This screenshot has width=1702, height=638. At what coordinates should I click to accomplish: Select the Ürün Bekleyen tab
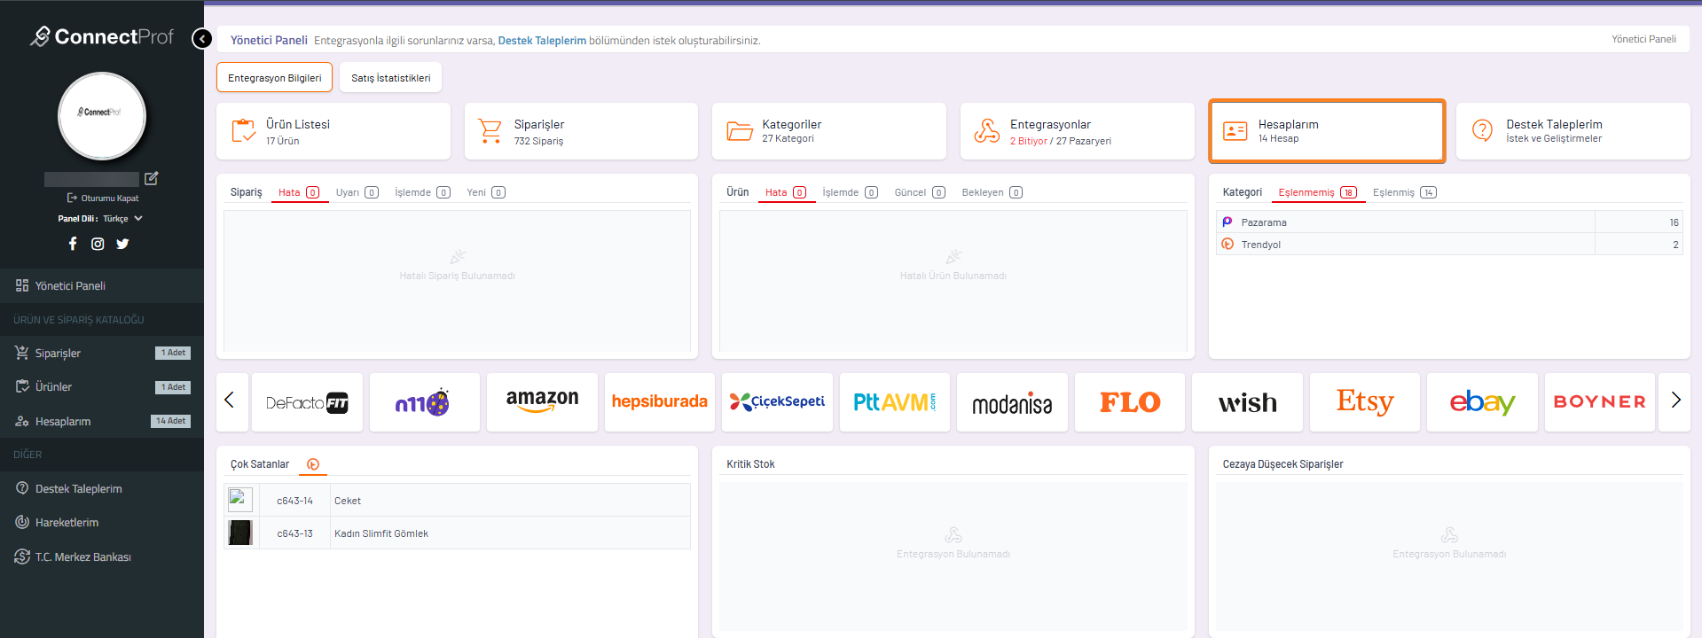pyautogui.click(x=992, y=192)
